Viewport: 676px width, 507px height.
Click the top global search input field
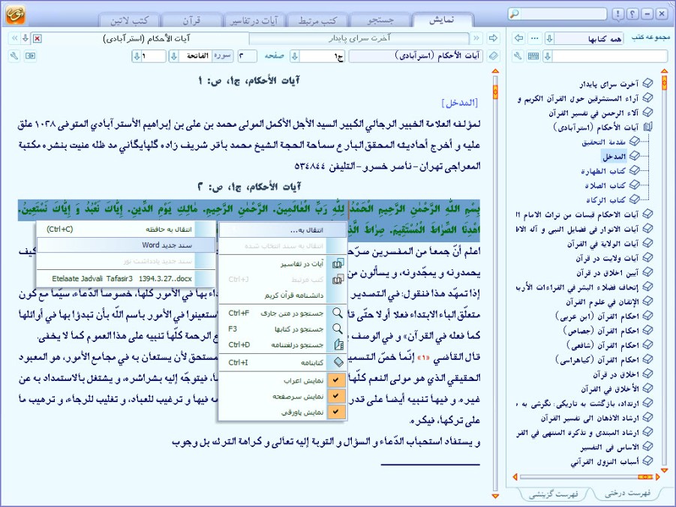pyautogui.click(x=563, y=13)
